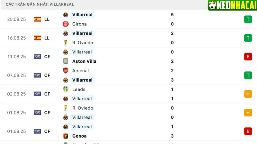257x144 pixels.
Task: Click the world flag icon on 11.08.25 row
Action: pyautogui.click(x=38, y=57)
